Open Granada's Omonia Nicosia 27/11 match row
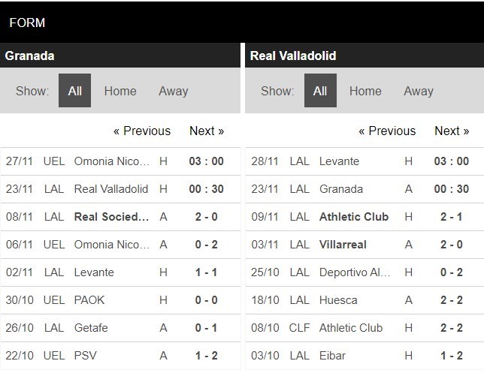The image size is (484, 376). (x=110, y=161)
